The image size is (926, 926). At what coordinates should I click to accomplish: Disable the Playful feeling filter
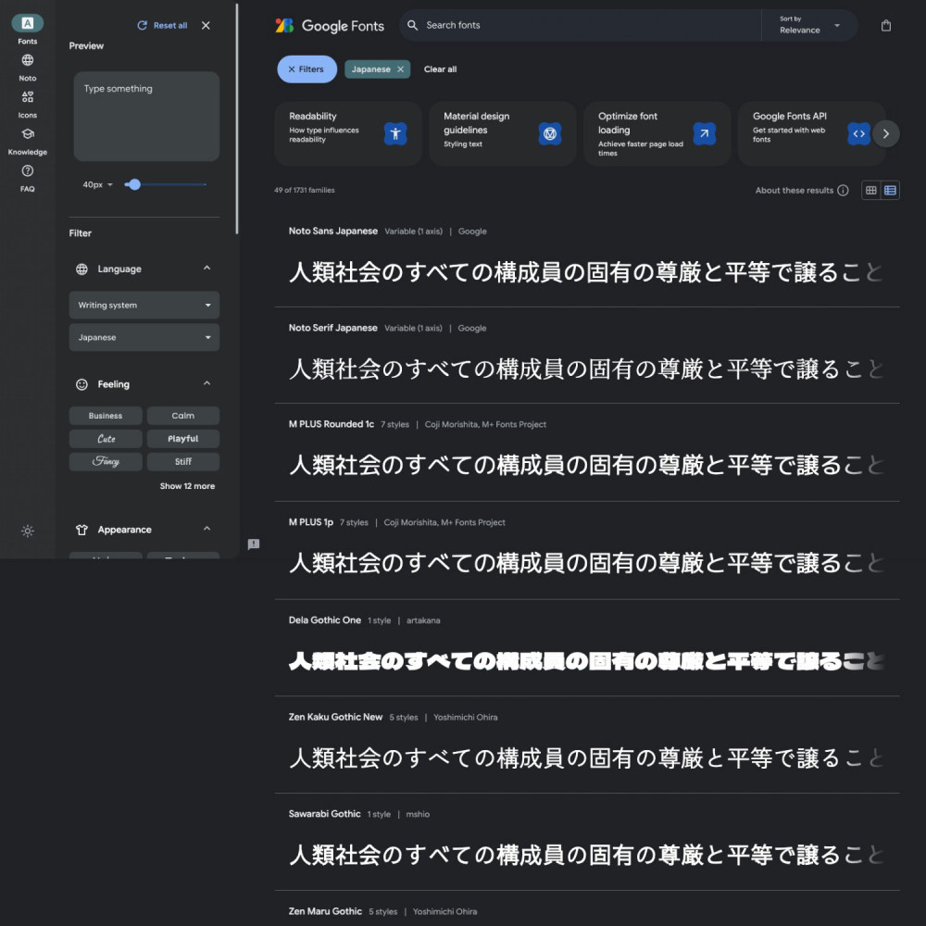182,438
